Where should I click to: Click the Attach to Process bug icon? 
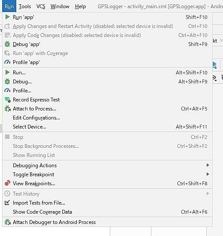pyautogui.click(x=7, y=109)
